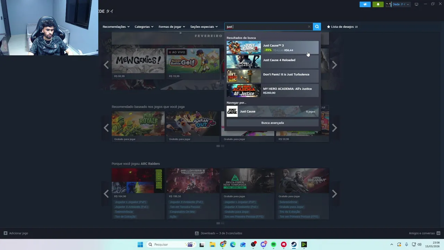Open Lista de desejos wishlist
Viewport: 444px width, 250px height.
(342, 27)
